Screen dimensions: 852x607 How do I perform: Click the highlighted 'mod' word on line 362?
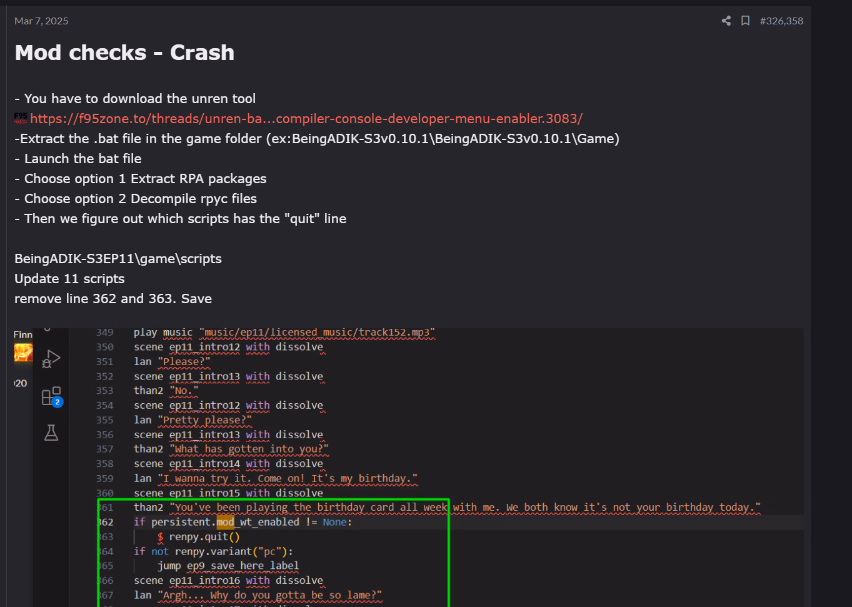(x=225, y=522)
